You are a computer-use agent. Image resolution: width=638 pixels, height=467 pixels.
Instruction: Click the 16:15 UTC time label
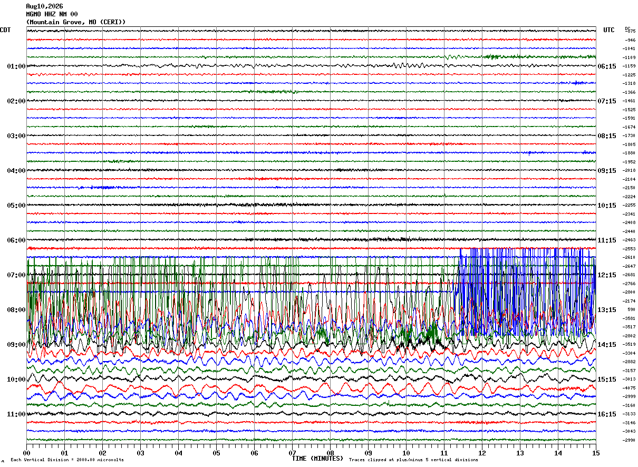point(607,414)
